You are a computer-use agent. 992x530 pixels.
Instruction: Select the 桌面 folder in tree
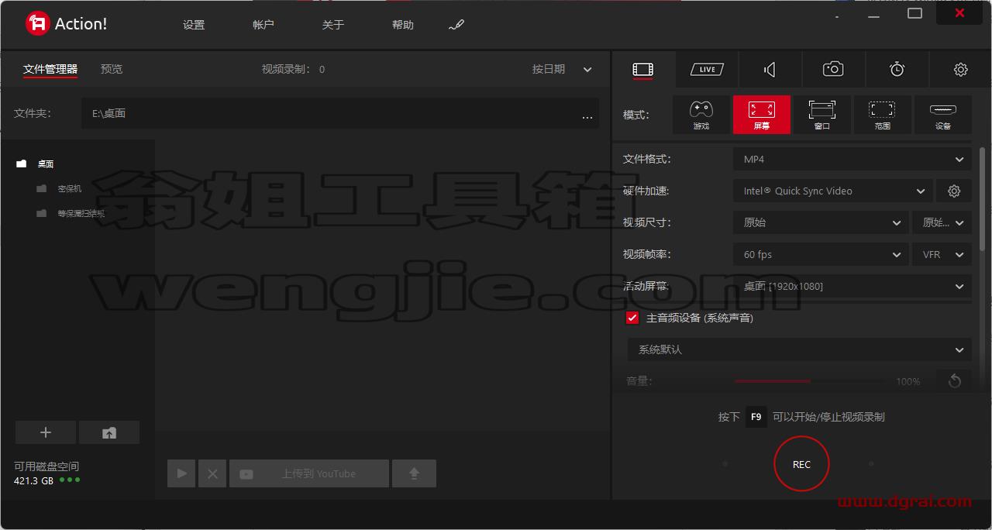[x=46, y=164]
